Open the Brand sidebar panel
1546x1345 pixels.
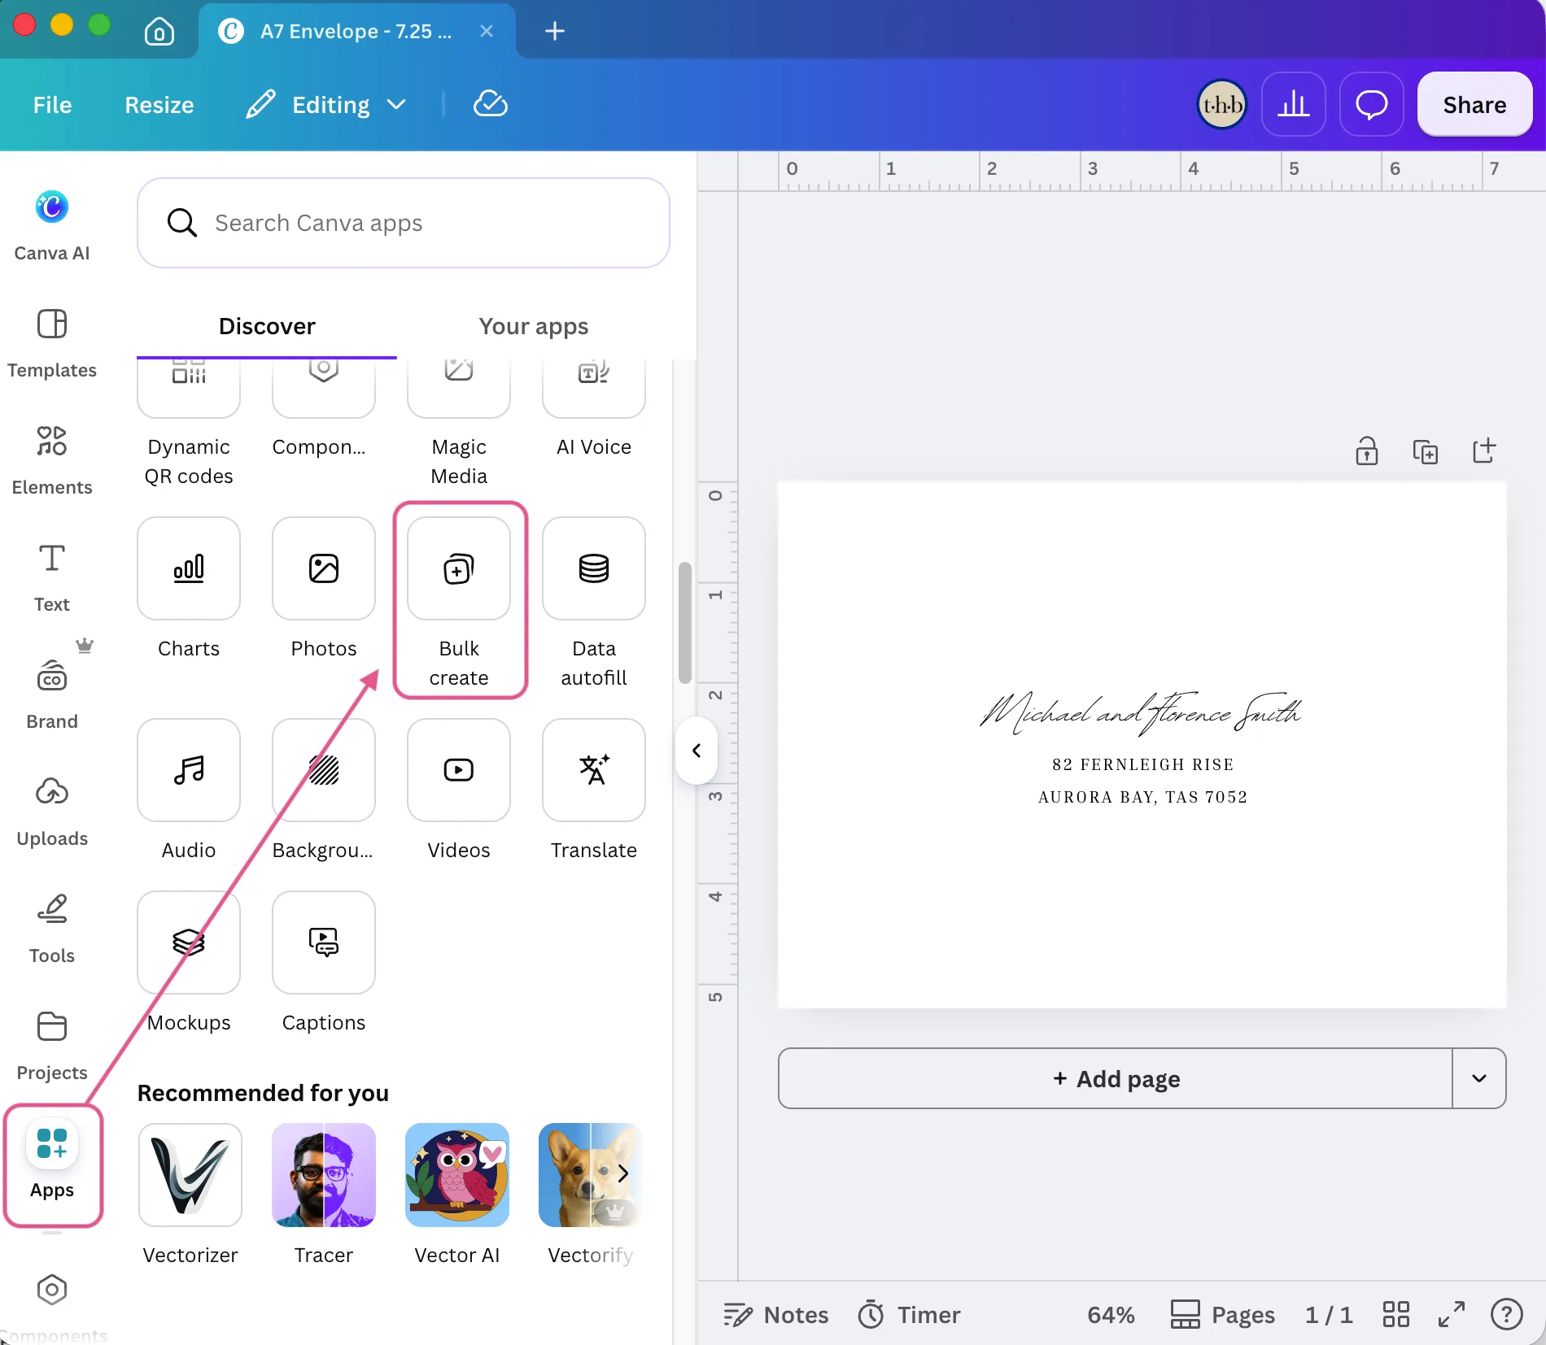51,694
